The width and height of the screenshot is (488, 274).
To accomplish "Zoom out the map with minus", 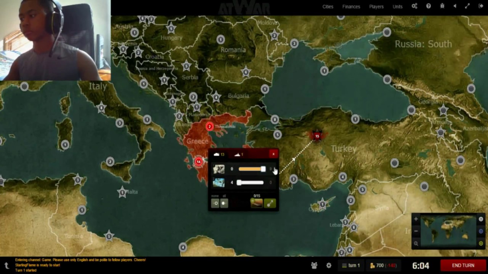I will coord(416,231).
